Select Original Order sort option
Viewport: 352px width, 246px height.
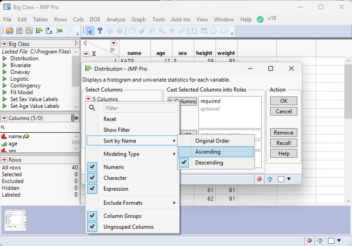pos(212,141)
